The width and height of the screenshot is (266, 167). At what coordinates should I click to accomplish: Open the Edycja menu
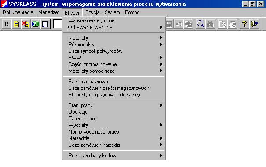(92, 12)
